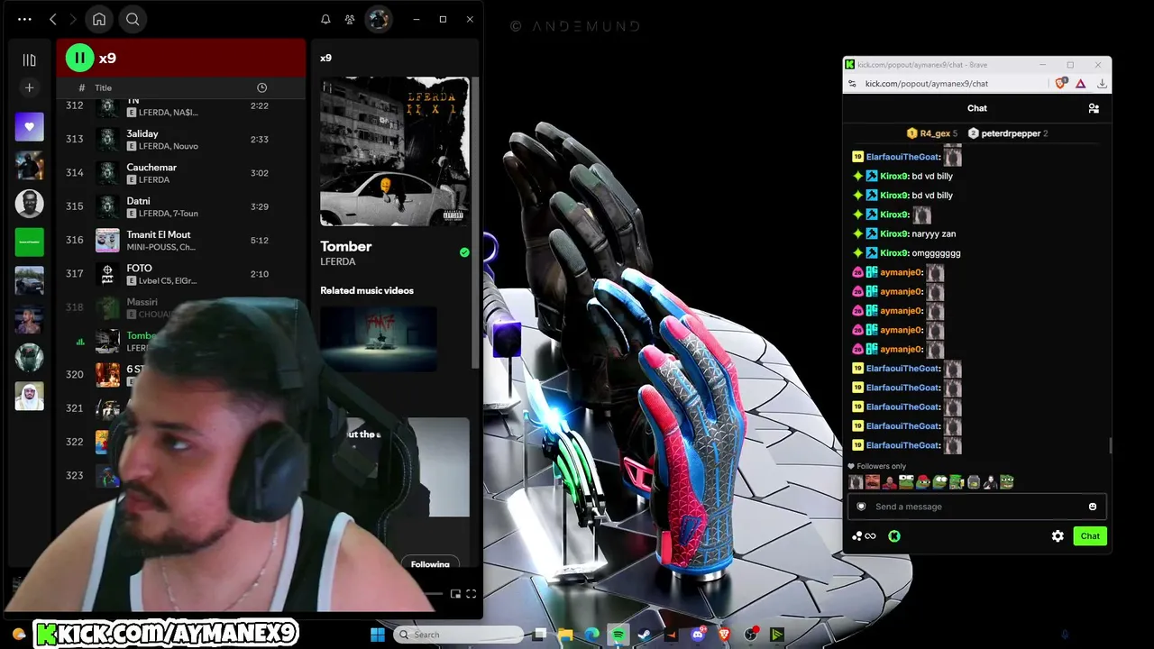1154x649 pixels.
Task: Insert the red-cap Pepe quick emote
Action: [x=923, y=482]
